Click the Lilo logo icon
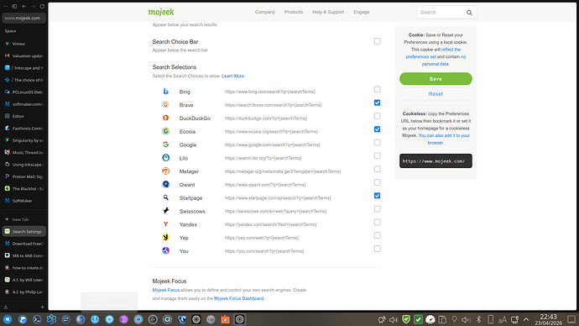579x326 pixels. pos(166,158)
